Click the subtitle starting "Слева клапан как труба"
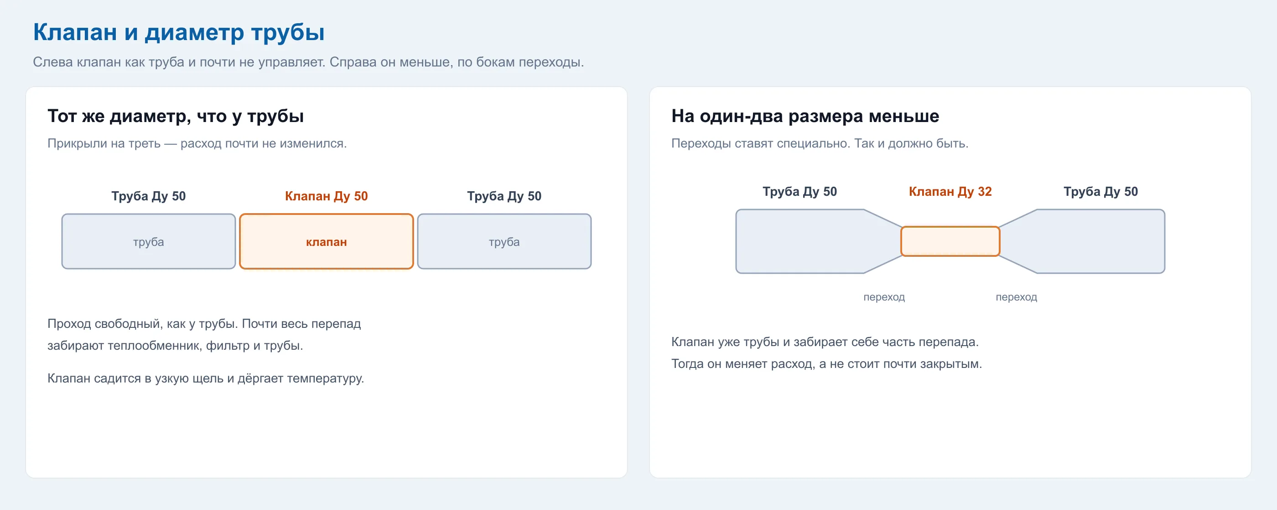Image resolution: width=1277 pixels, height=510 pixels. pyautogui.click(x=308, y=62)
